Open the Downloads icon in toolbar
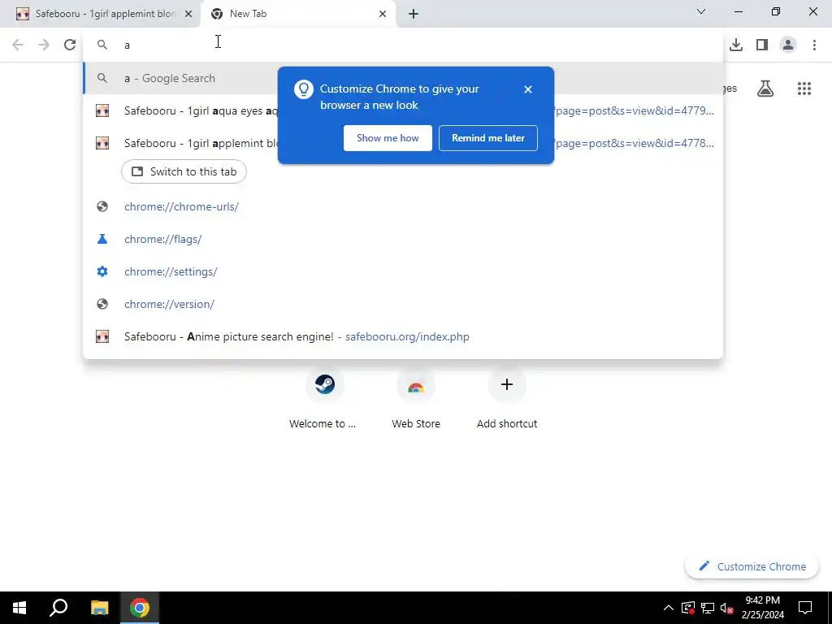The image size is (832, 624). pos(736,45)
